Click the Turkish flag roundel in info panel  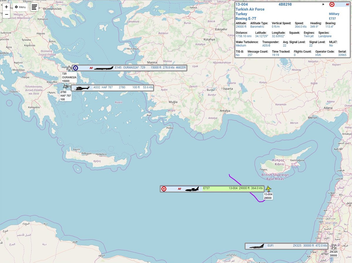(x=332, y=4)
